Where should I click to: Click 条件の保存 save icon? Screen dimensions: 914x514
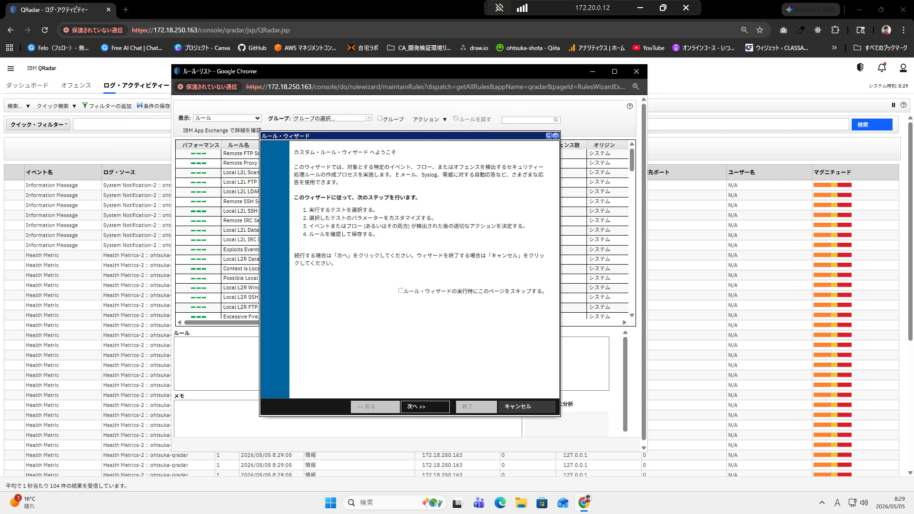click(x=139, y=105)
